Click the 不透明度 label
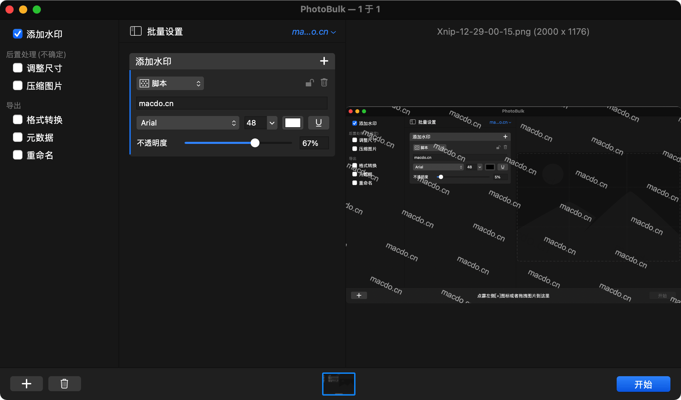Image resolution: width=681 pixels, height=400 pixels. (152, 143)
